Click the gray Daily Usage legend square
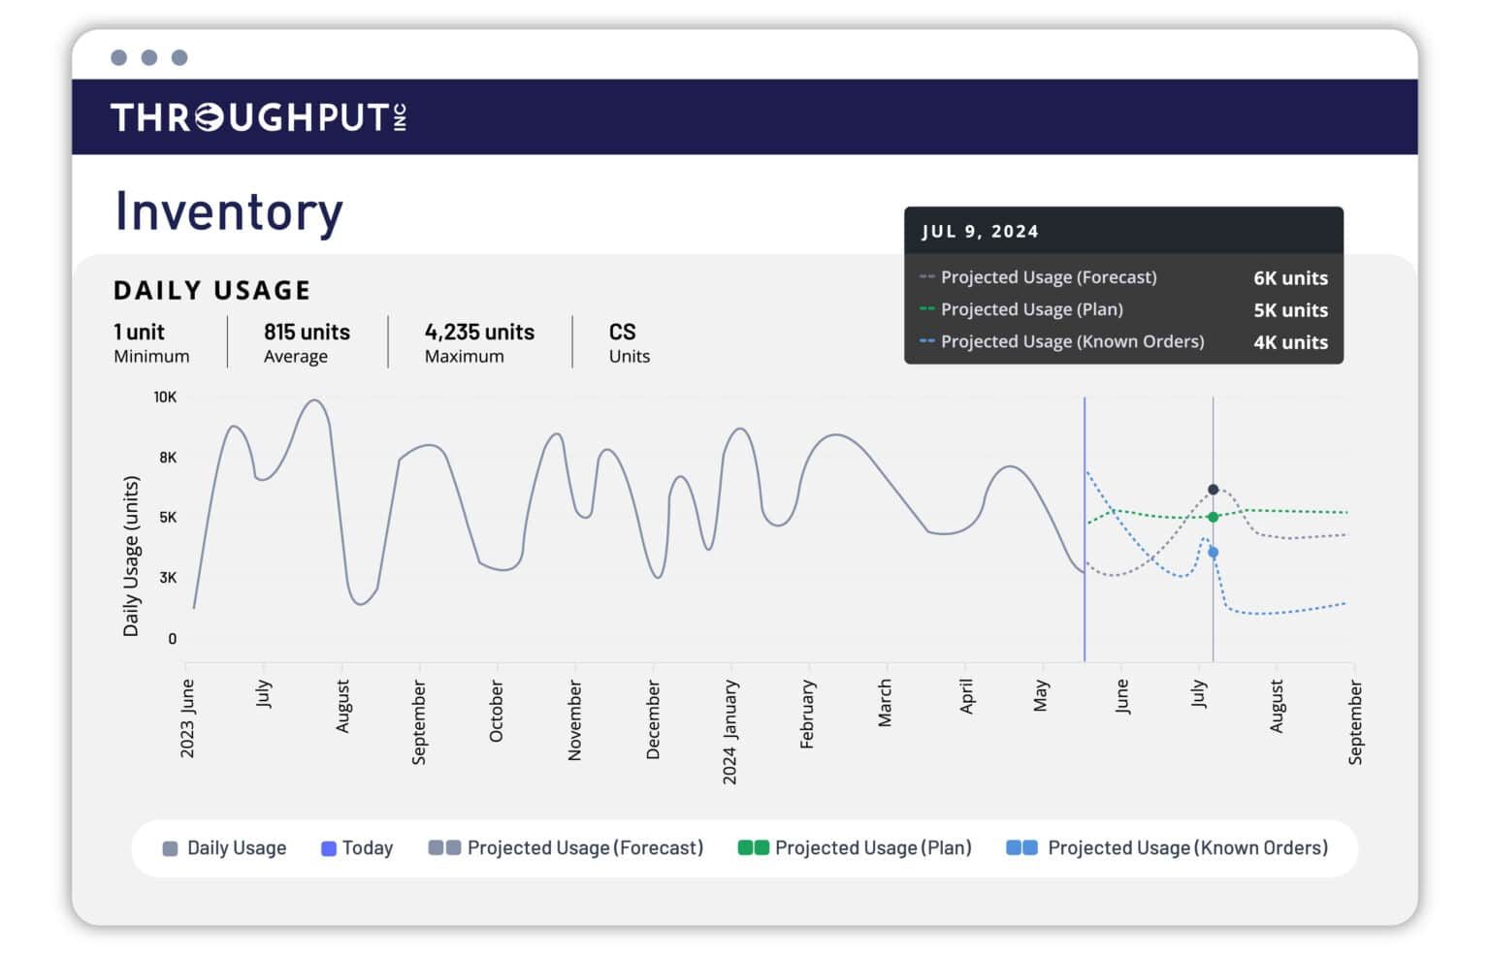Image resolution: width=1490 pixels, height=955 pixels. [x=171, y=848]
